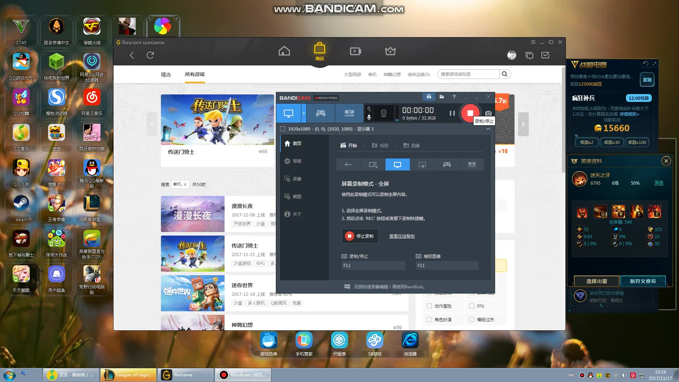Click the search magnifier in WeGame store
This screenshot has width=679, height=382.
click(x=505, y=74)
